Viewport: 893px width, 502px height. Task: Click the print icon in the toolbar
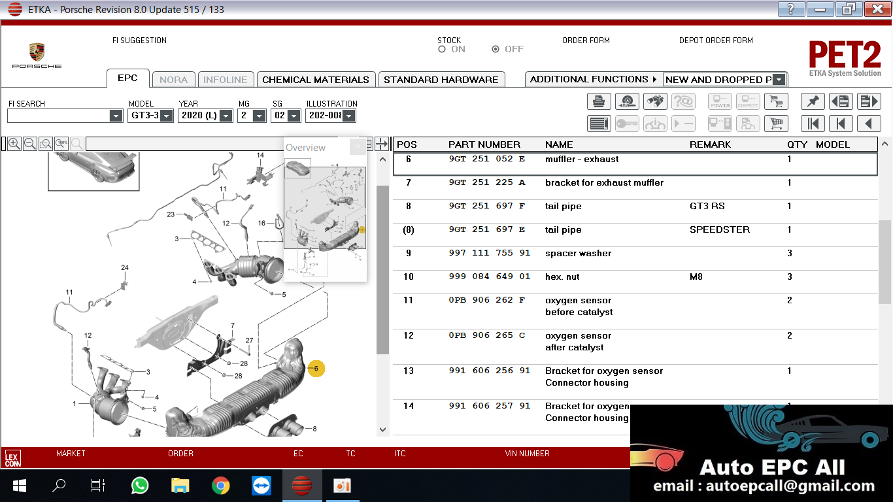(x=599, y=101)
